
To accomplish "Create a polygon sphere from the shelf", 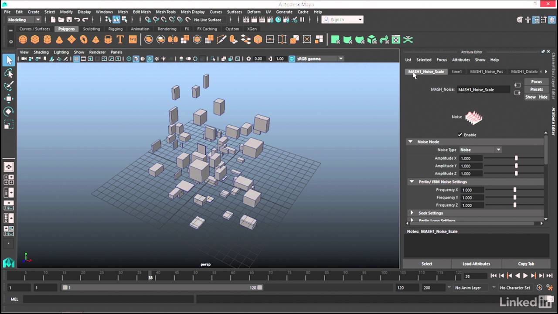I will coord(23,40).
